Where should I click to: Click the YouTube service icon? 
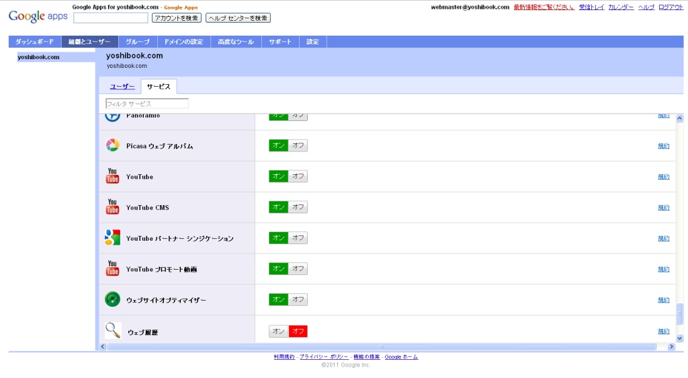pos(112,176)
